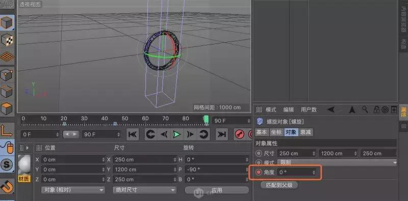Click the target circle icon in attribute manager

point(385,109)
